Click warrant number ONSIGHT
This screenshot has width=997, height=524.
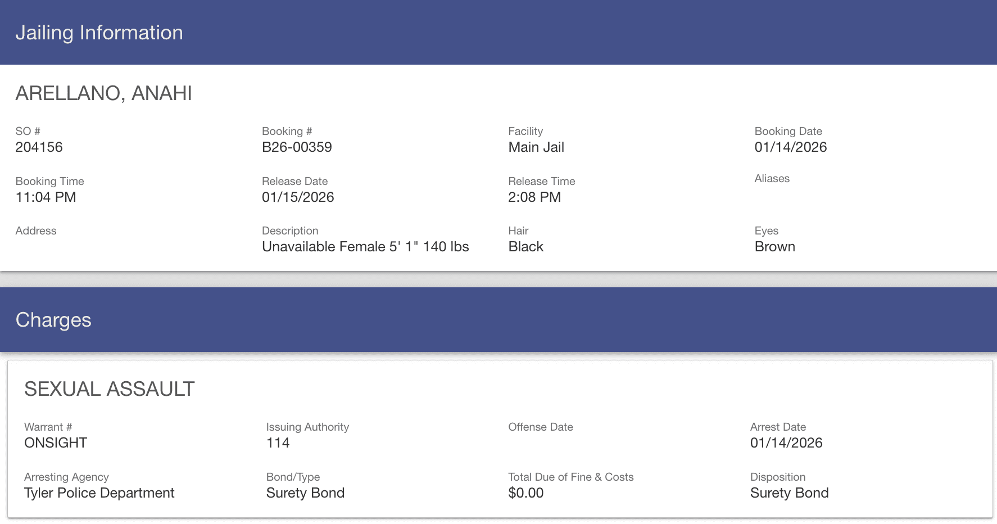(56, 443)
